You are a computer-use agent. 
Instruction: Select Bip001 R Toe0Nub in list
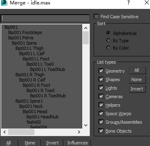tap(48, 96)
